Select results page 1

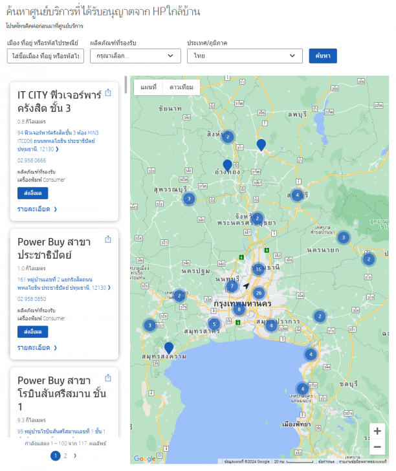pos(55,455)
